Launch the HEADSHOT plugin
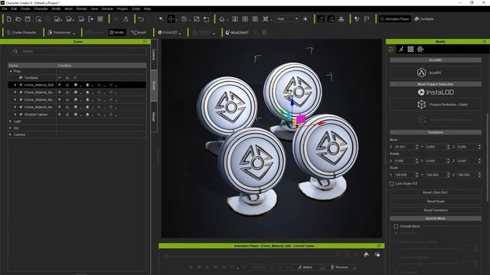The height and width of the screenshot is (275, 490). tap(237, 32)
